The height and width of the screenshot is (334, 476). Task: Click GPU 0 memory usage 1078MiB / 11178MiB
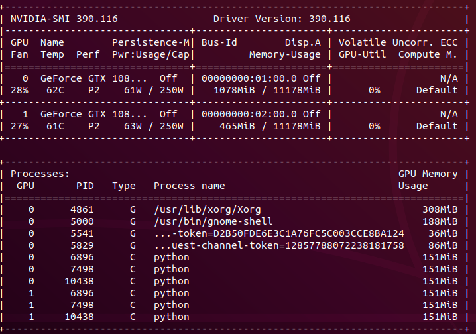click(x=267, y=90)
